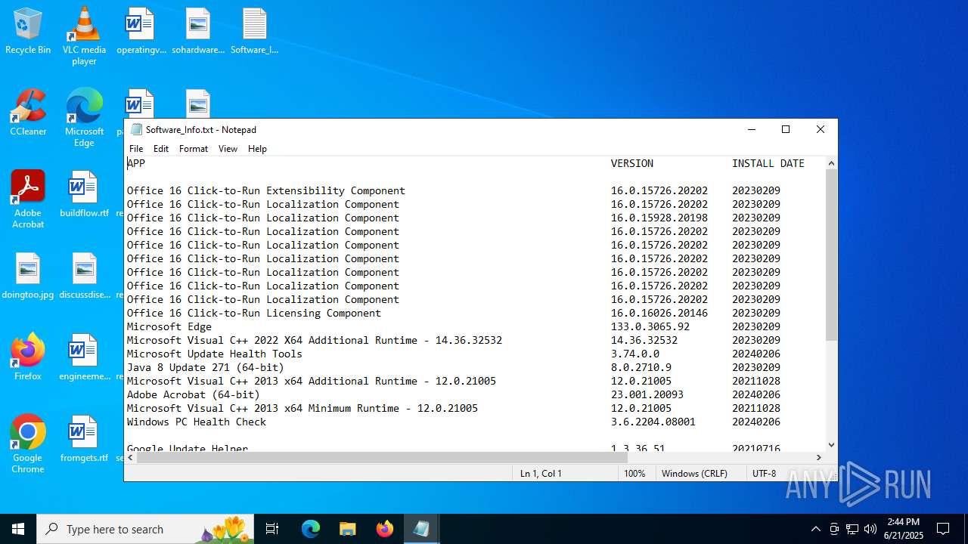Select the Software_I... text file on the desktop
Image resolution: width=968 pixels, height=544 pixels.
pyautogui.click(x=255, y=32)
